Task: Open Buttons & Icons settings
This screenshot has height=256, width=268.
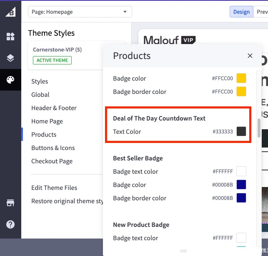Action: coord(53,148)
